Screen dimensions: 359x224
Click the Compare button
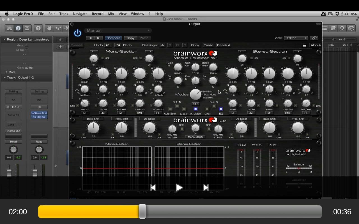[113, 38]
